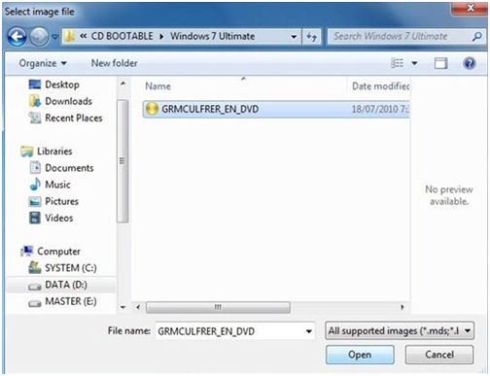The image size is (490, 376).
Task: Click the Music note icon
Action: coord(35,185)
